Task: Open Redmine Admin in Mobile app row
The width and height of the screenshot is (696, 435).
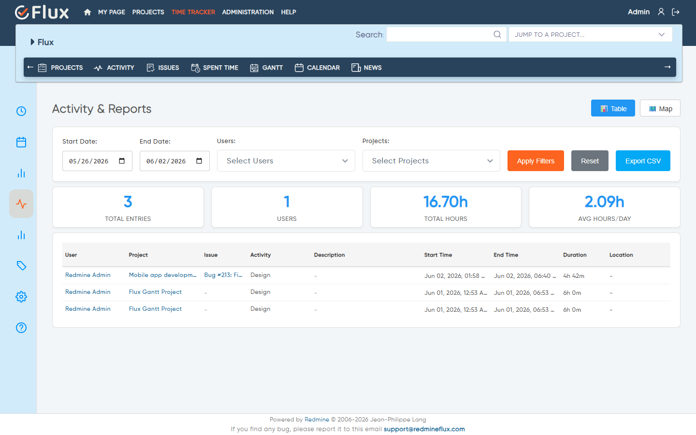Action: 88,275
